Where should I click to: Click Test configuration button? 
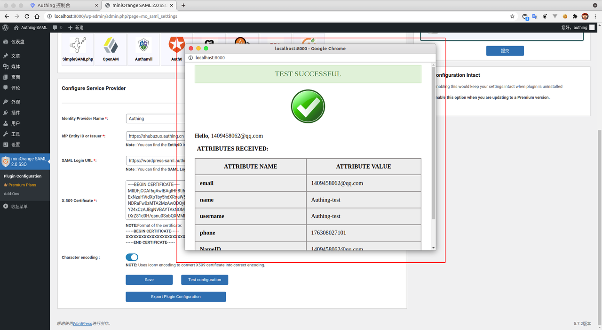[205, 280]
